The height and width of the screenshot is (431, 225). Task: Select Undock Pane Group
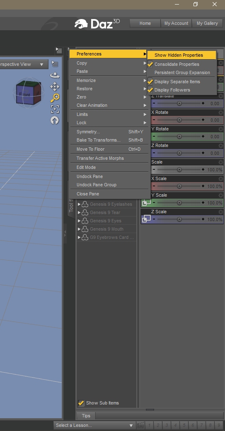(109, 185)
